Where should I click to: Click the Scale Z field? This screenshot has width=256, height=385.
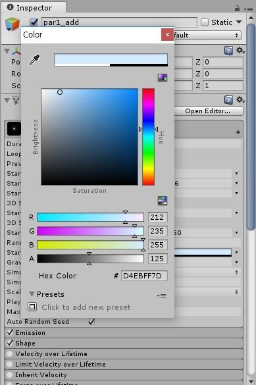223,86
